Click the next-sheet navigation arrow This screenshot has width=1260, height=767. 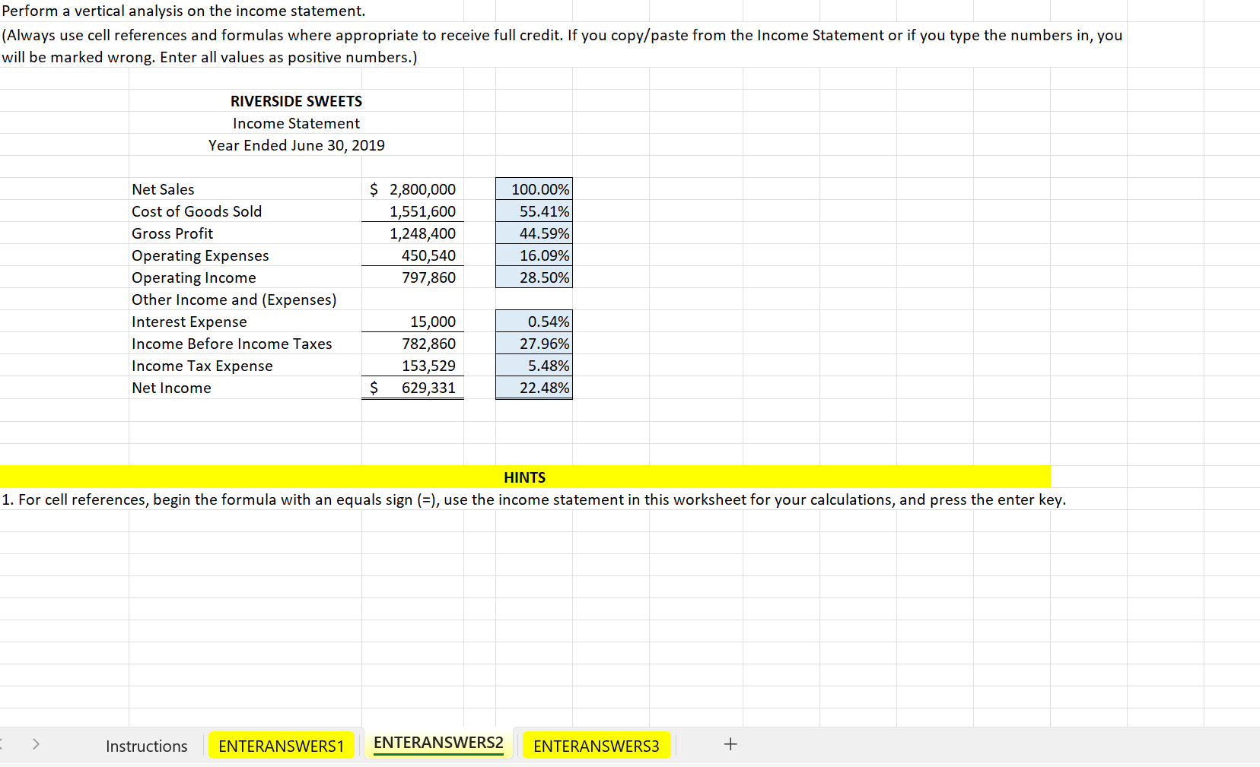(36, 744)
